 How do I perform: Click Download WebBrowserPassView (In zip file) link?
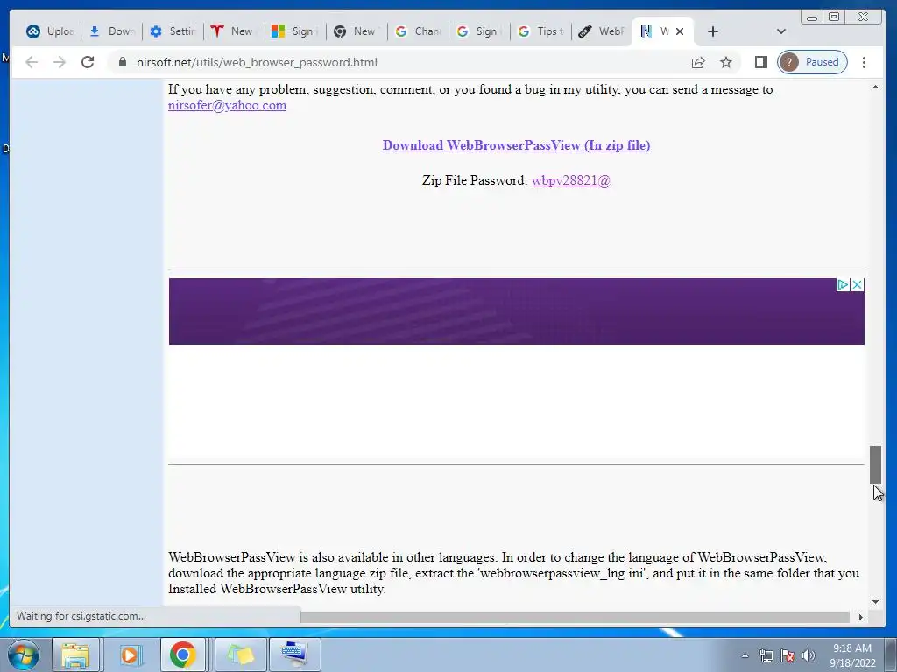(x=516, y=145)
